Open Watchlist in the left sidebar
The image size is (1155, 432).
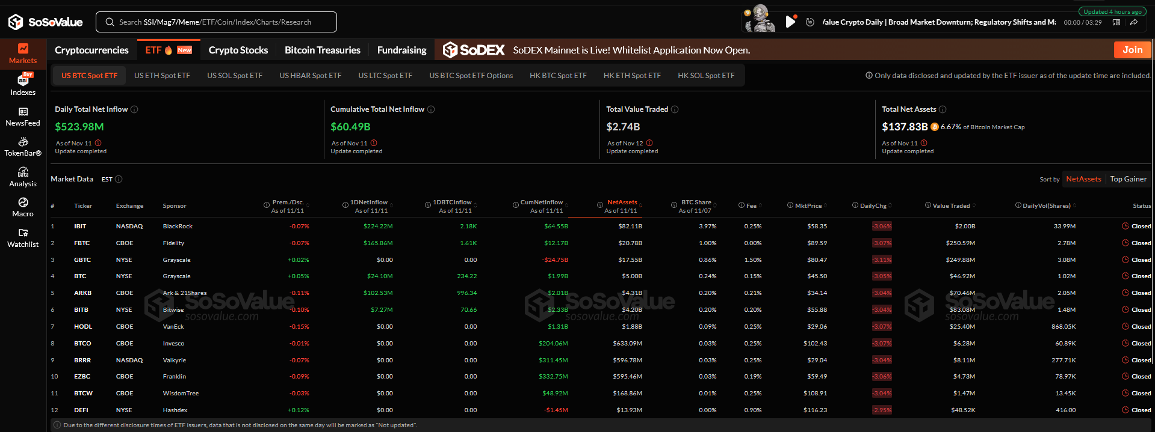tap(23, 238)
